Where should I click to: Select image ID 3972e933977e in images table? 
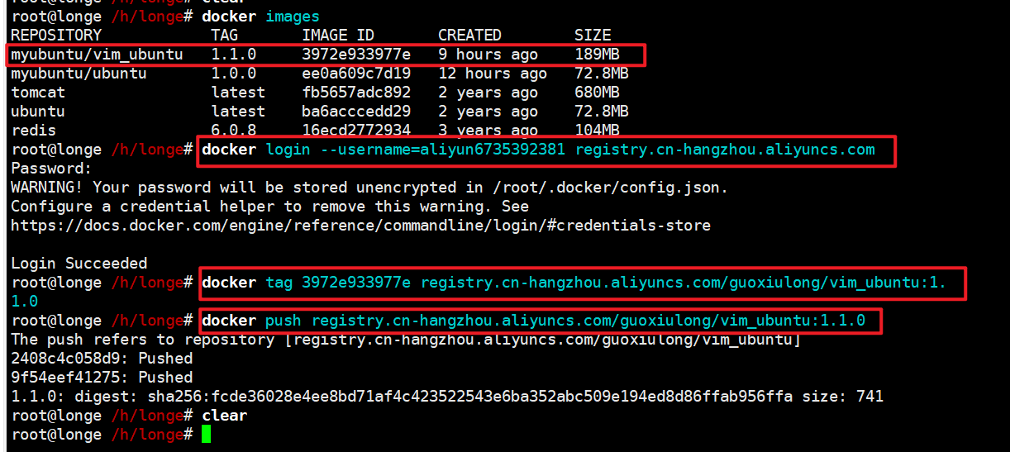(356, 55)
